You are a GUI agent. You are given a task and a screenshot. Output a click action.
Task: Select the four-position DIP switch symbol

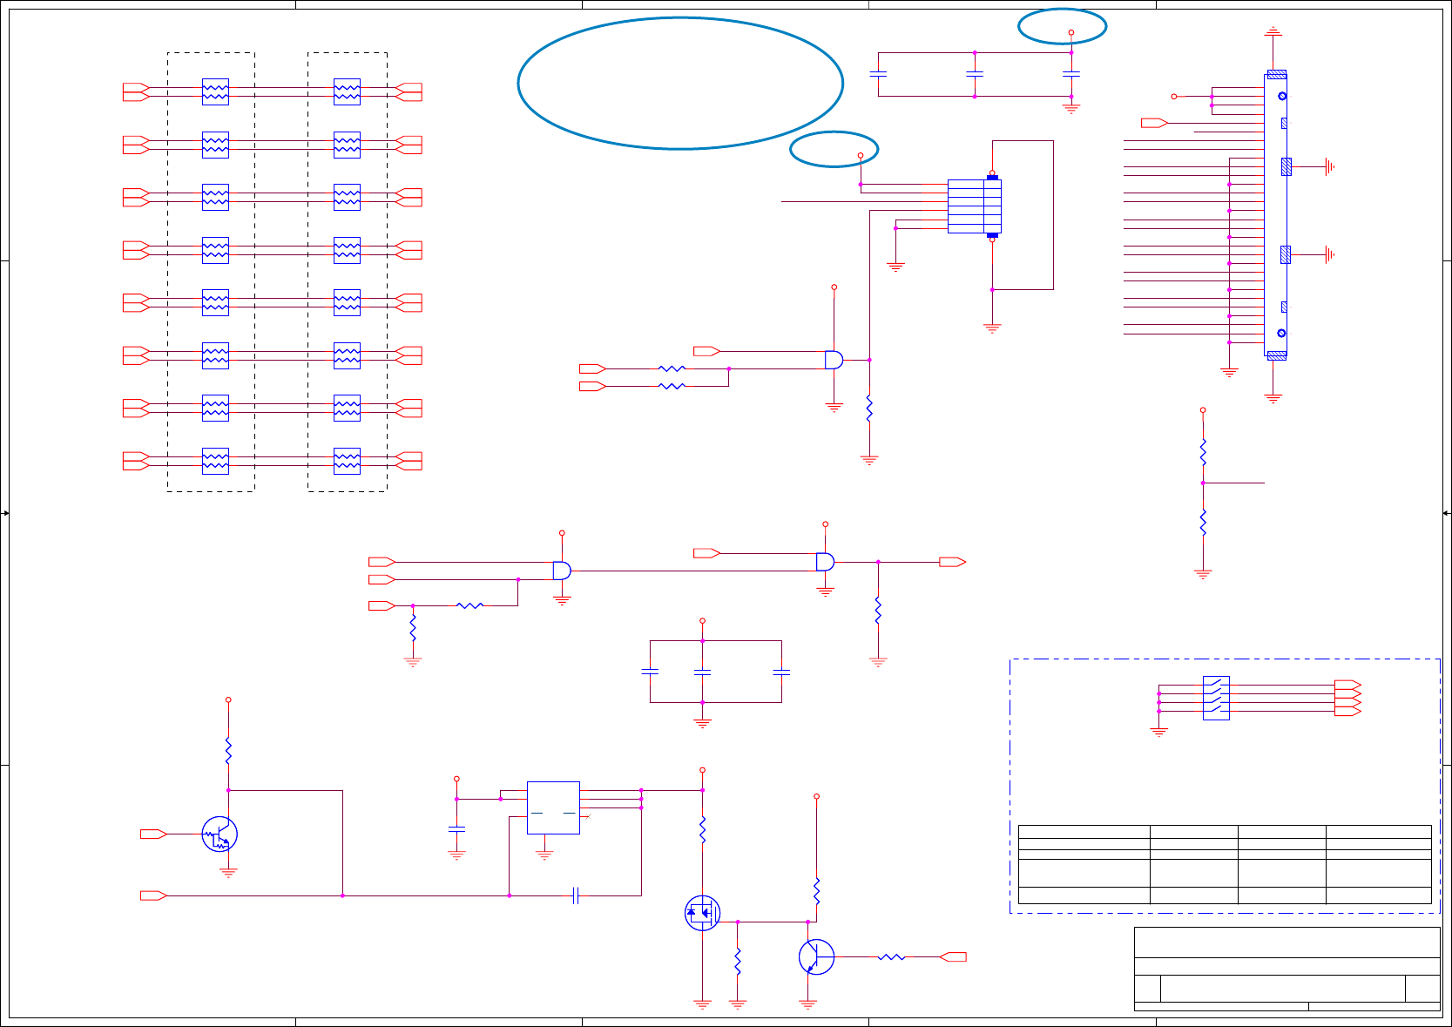(1216, 698)
